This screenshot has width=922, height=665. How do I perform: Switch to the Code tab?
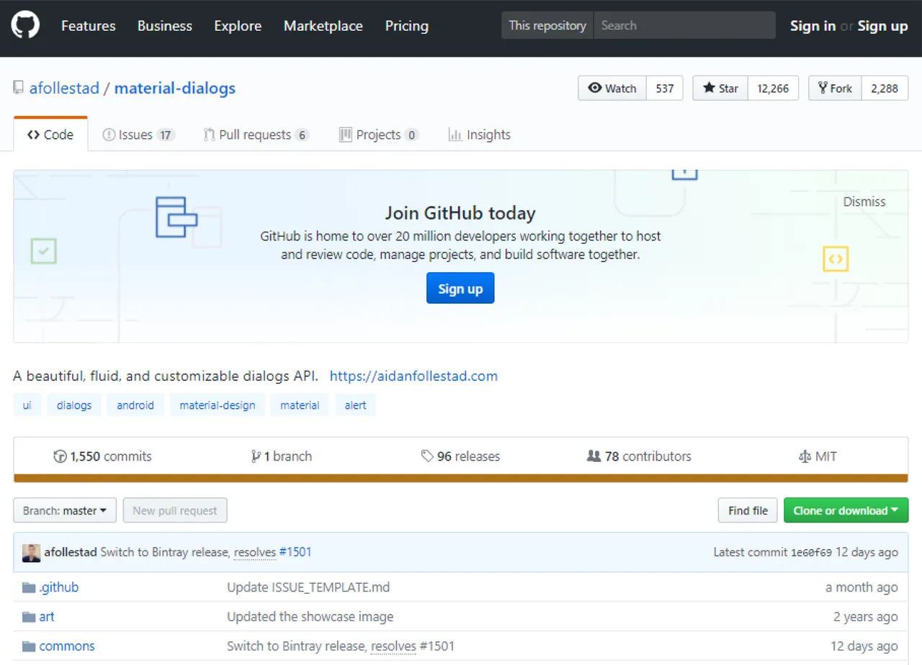(50, 135)
